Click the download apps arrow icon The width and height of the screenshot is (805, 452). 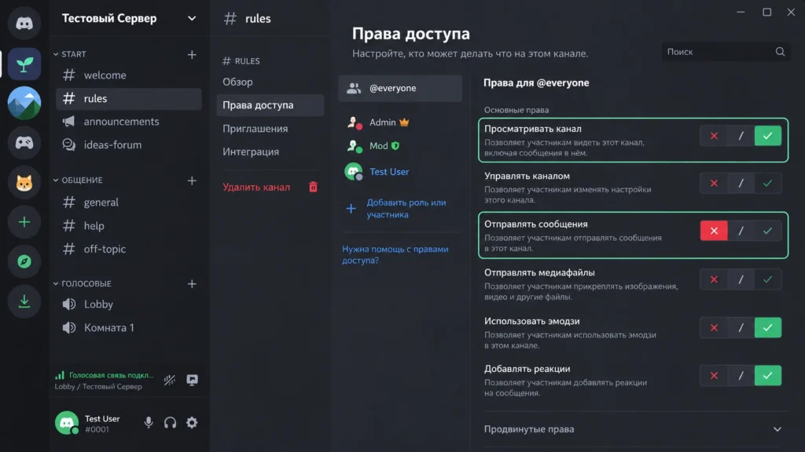tap(24, 301)
